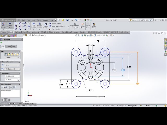Click the New document icon
Viewport: 167px width, 125px height.
58,20
